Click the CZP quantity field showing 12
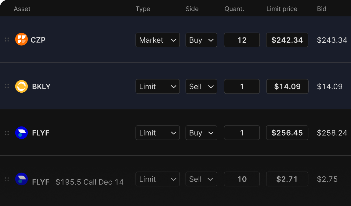351x206 pixels. click(x=242, y=40)
